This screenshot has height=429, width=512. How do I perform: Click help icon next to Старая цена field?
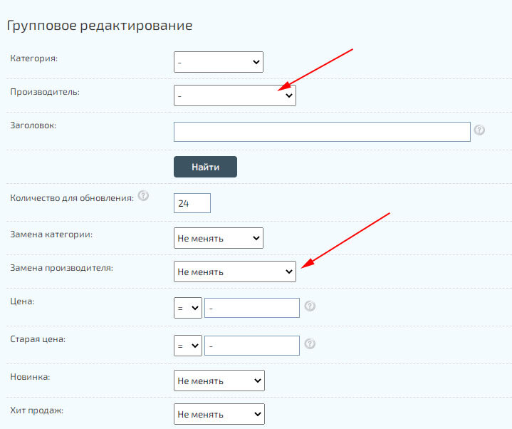pyautogui.click(x=310, y=343)
